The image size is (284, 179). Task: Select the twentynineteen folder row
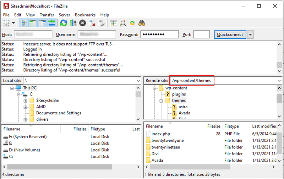166,147
